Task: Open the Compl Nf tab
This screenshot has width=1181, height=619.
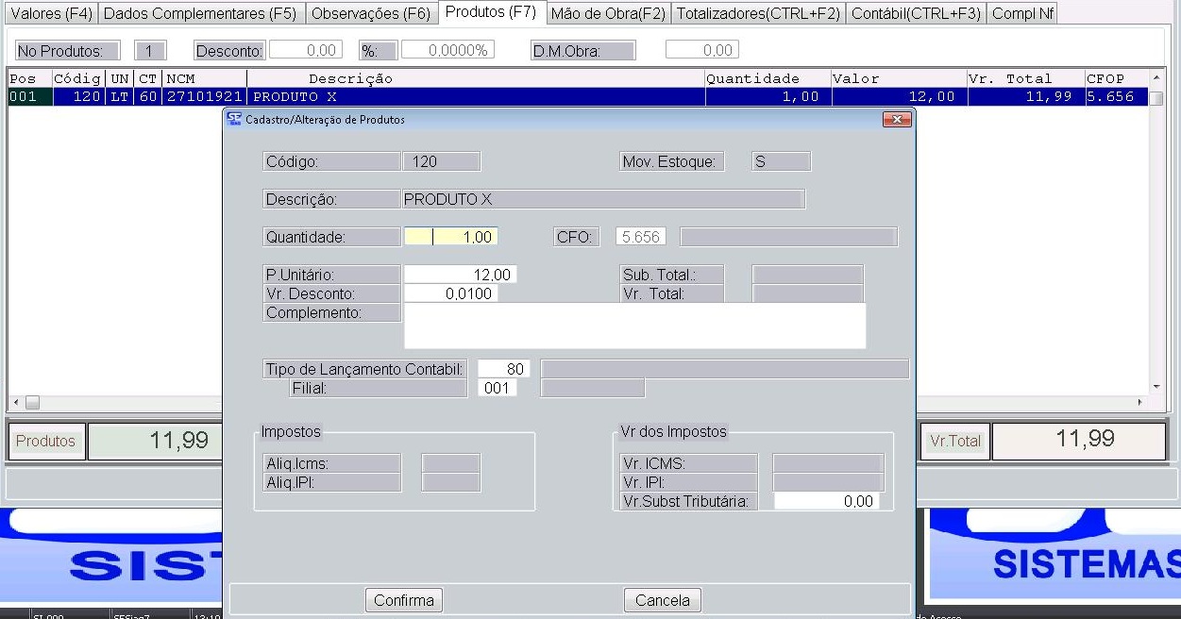Action: [x=1022, y=13]
